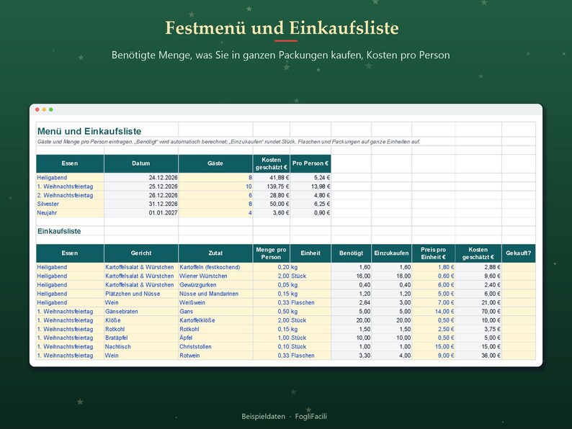
Task: Select the Gekauft? cell in the Weißwein row
Action: (x=519, y=302)
